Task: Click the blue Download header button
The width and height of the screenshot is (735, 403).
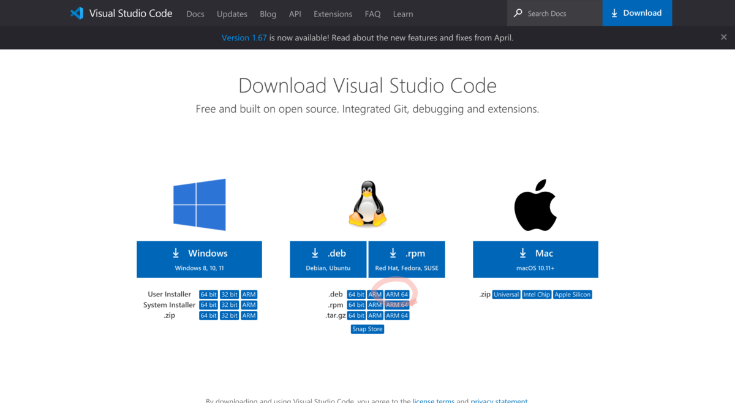Action: 637,13
